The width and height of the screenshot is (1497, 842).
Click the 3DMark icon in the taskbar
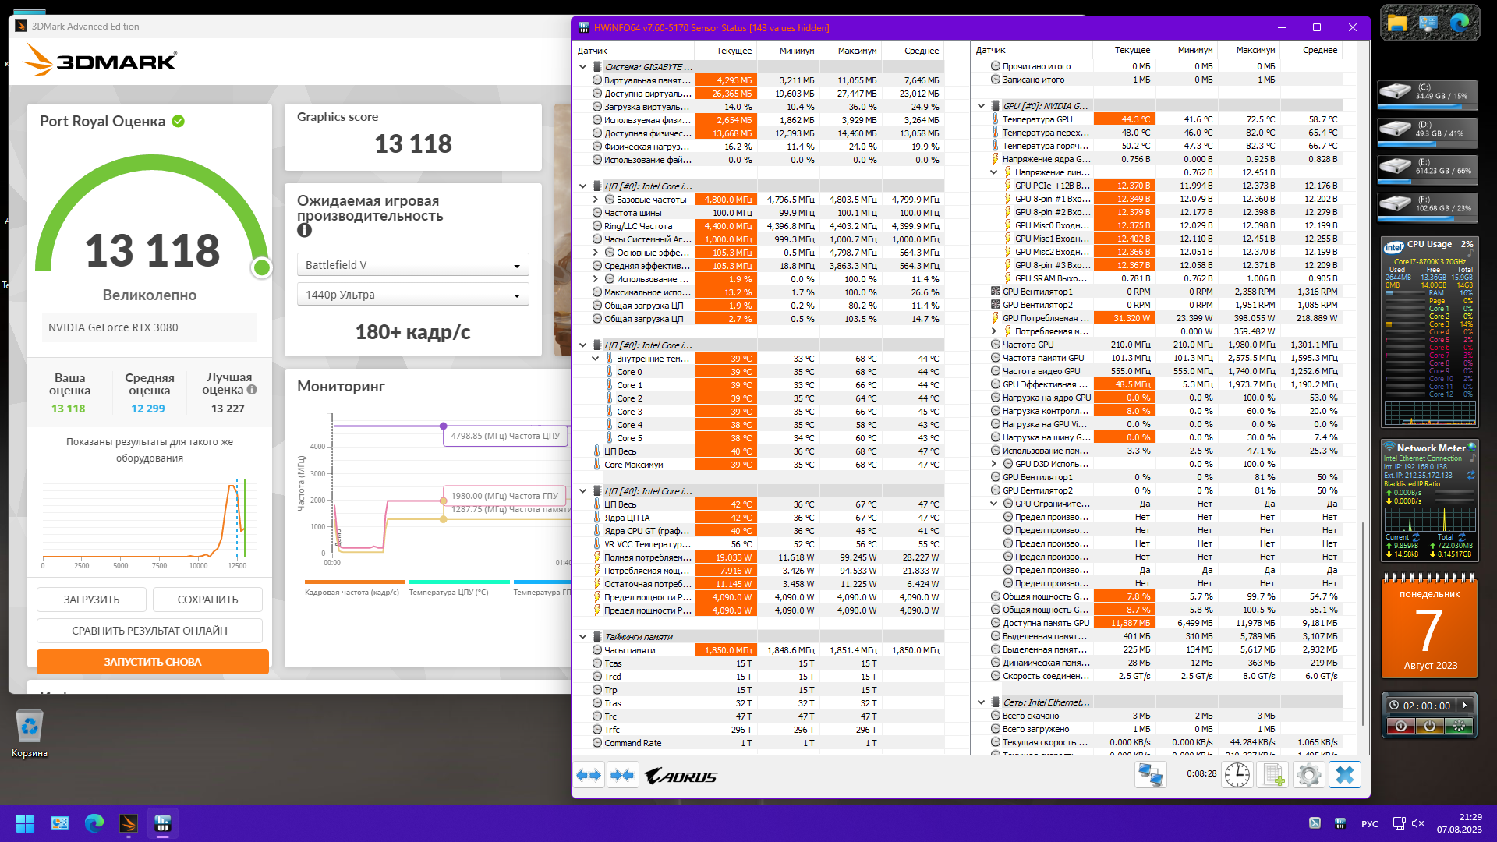pos(129,823)
